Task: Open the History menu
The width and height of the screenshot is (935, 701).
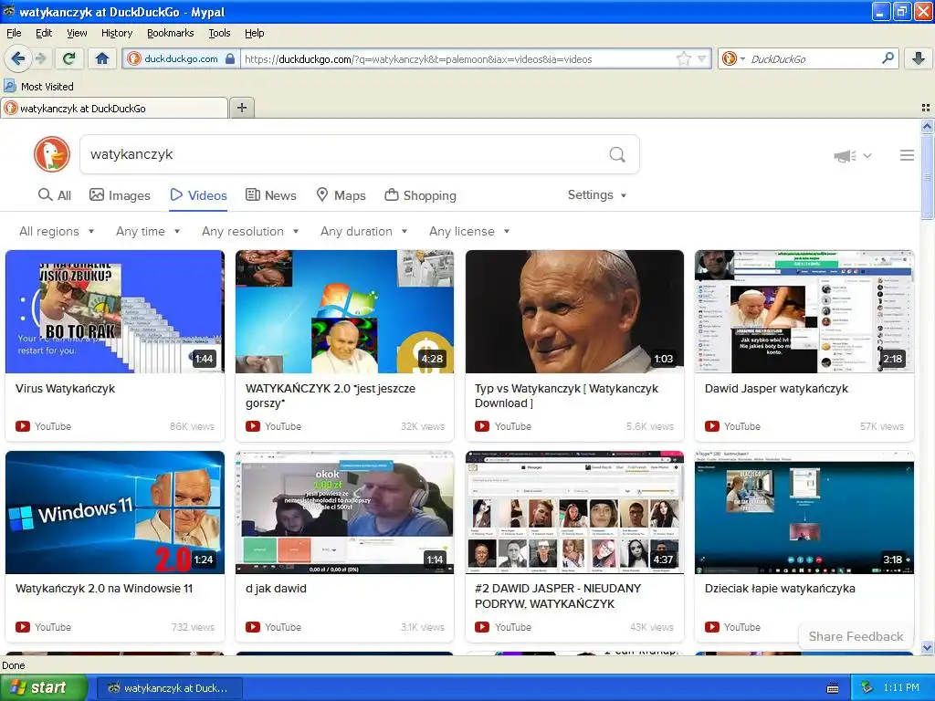Action: 117,34
